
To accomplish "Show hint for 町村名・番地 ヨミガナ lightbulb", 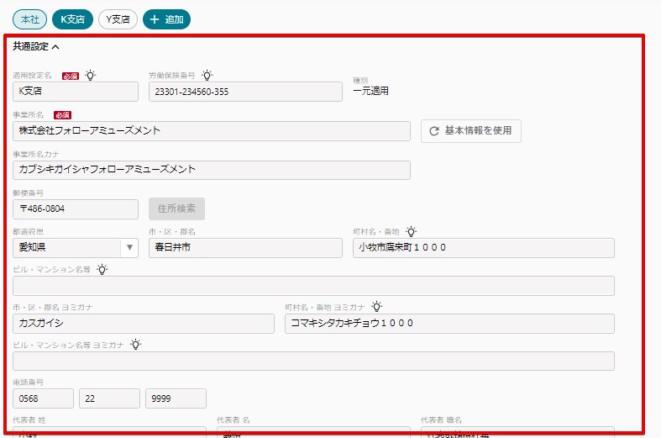I will (376, 307).
